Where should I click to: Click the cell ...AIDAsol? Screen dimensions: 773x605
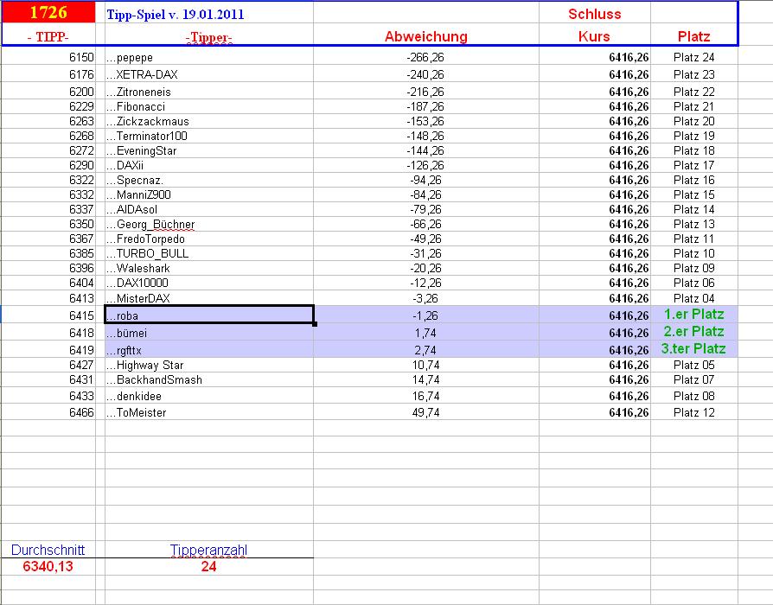pyautogui.click(x=209, y=209)
